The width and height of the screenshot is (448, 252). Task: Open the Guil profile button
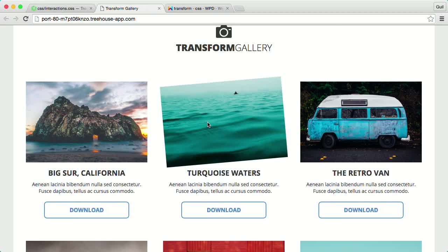coord(440,7)
